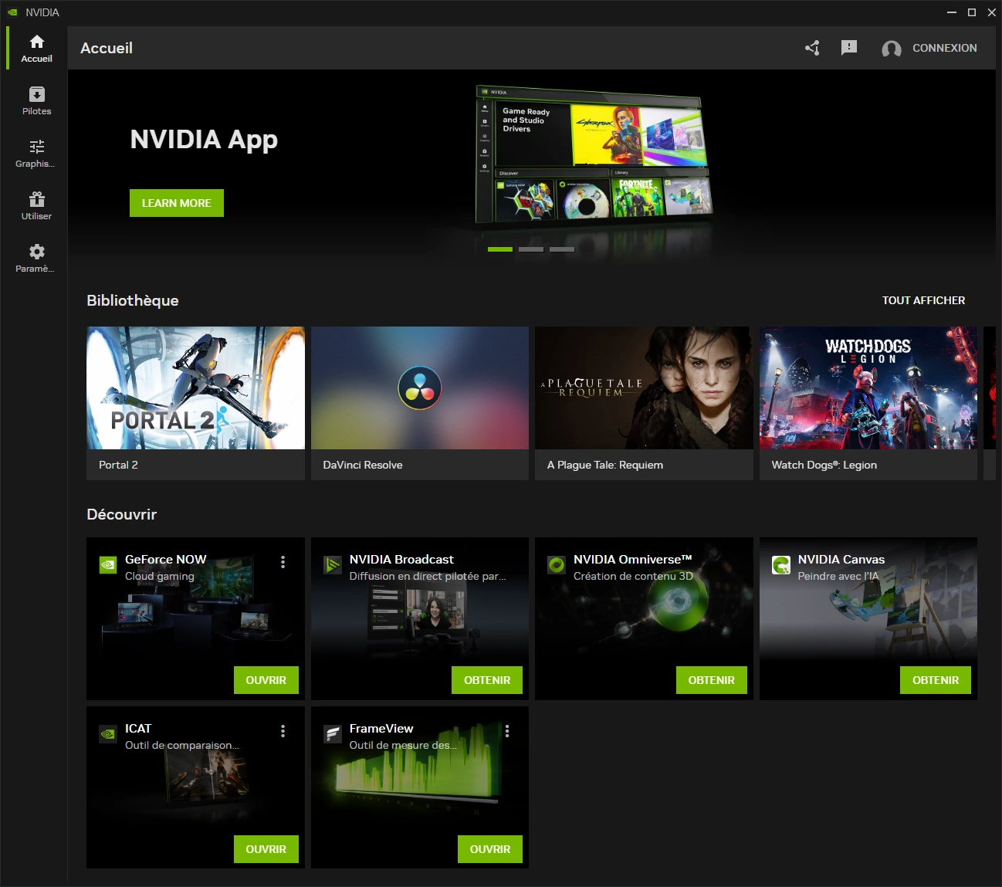Click the NVIDIA App banner screenshot image

tap(593, 157)
